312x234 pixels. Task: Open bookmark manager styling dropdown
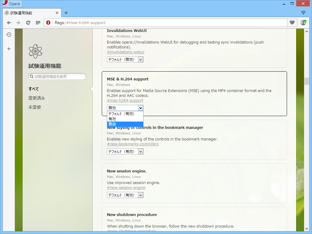coord(125,152)
